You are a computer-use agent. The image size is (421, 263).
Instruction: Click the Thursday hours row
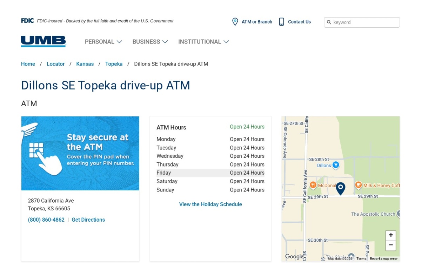[x=210, y=164]
